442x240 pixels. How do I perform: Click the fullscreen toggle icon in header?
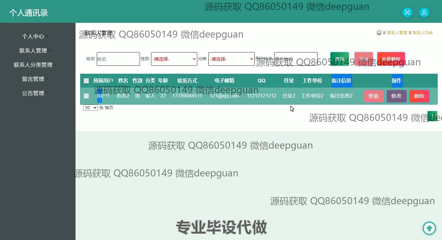(x=407, y=12)
